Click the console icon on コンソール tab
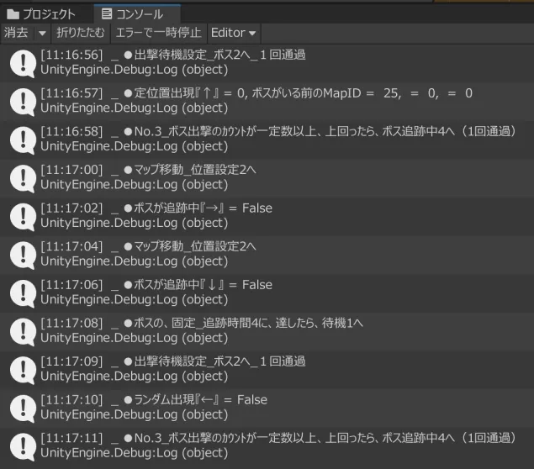The width and height of the screenshot is (534, 469). coord(107,14)
